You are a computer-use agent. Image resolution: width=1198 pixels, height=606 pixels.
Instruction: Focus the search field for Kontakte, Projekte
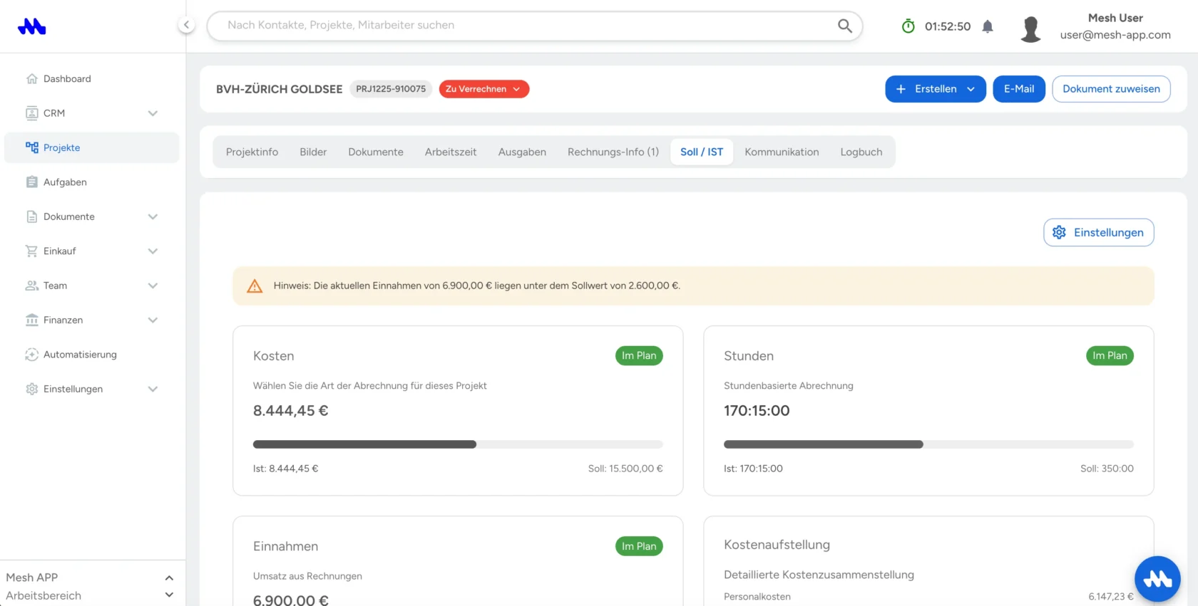click(x=535, y=26)
